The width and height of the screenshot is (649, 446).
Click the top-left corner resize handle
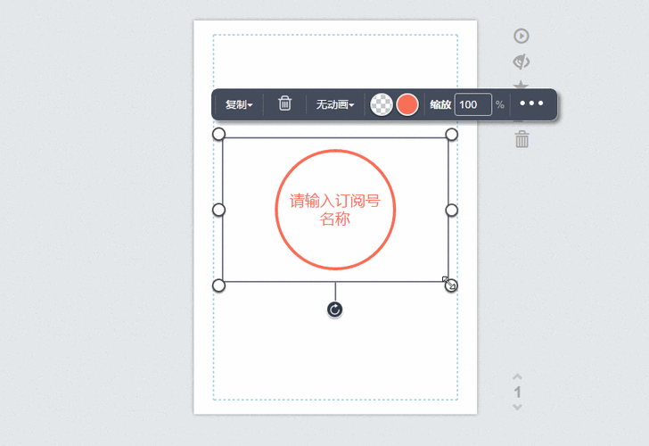coord(218,134)
